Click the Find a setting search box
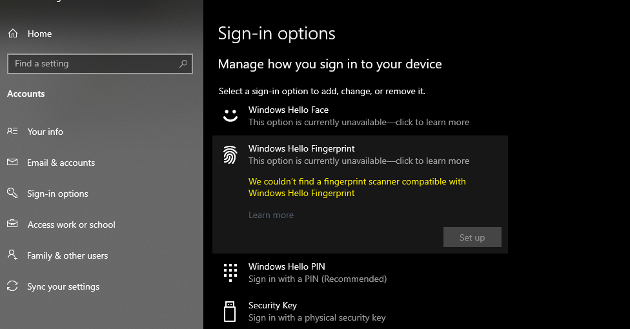The image size is (630, 329). (99, 63)
